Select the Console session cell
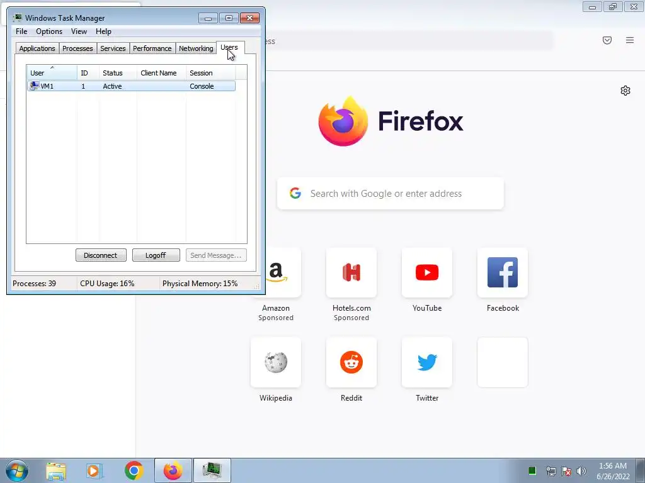This screenshot has height=483, width=645. tap(202, 86)
